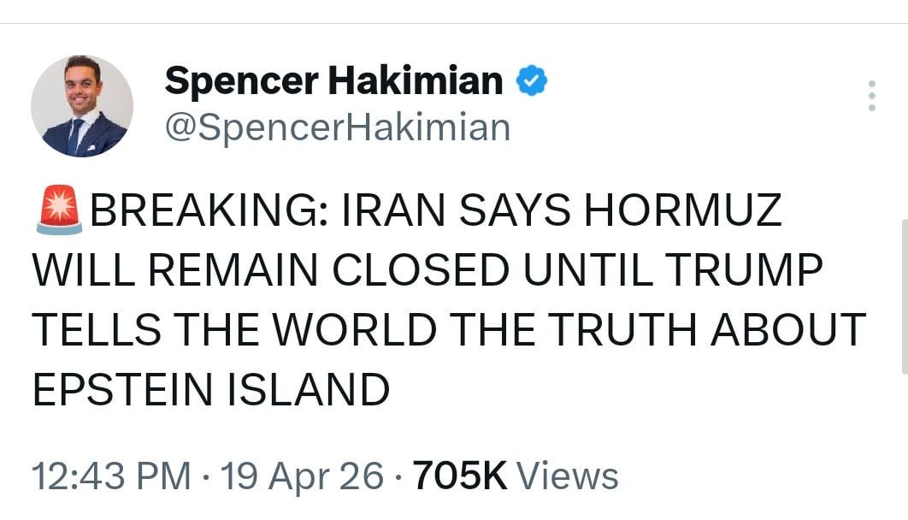The height and width of the screenshot is (520, 908).
Task: View the 705K view count
Action: pos(460,476)
